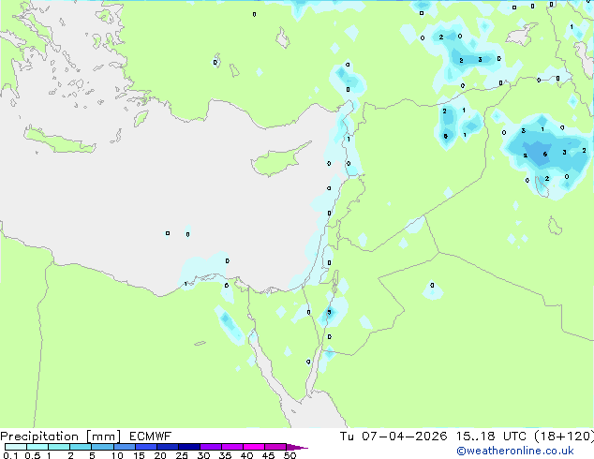This screenshot has width=594, height=459.
Task: Pick the 2–5 mm light blue legend swatch
Action: [x=81, y=447]
